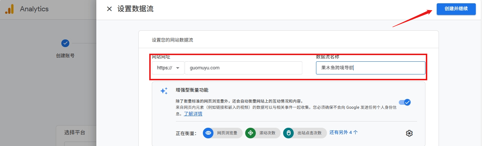This screenshot has width=482, height=146.
Task: Open enhanced measurement settings gear
Action: click(x=409, y=133)
